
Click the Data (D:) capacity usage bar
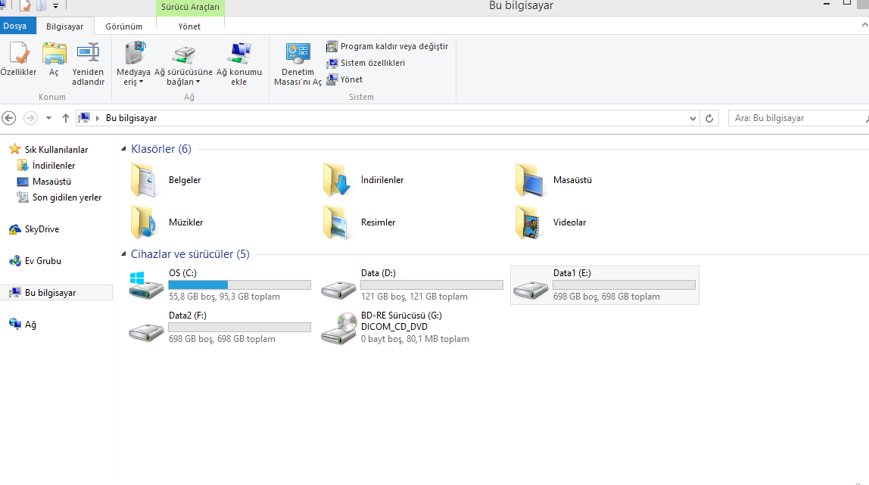431,284
